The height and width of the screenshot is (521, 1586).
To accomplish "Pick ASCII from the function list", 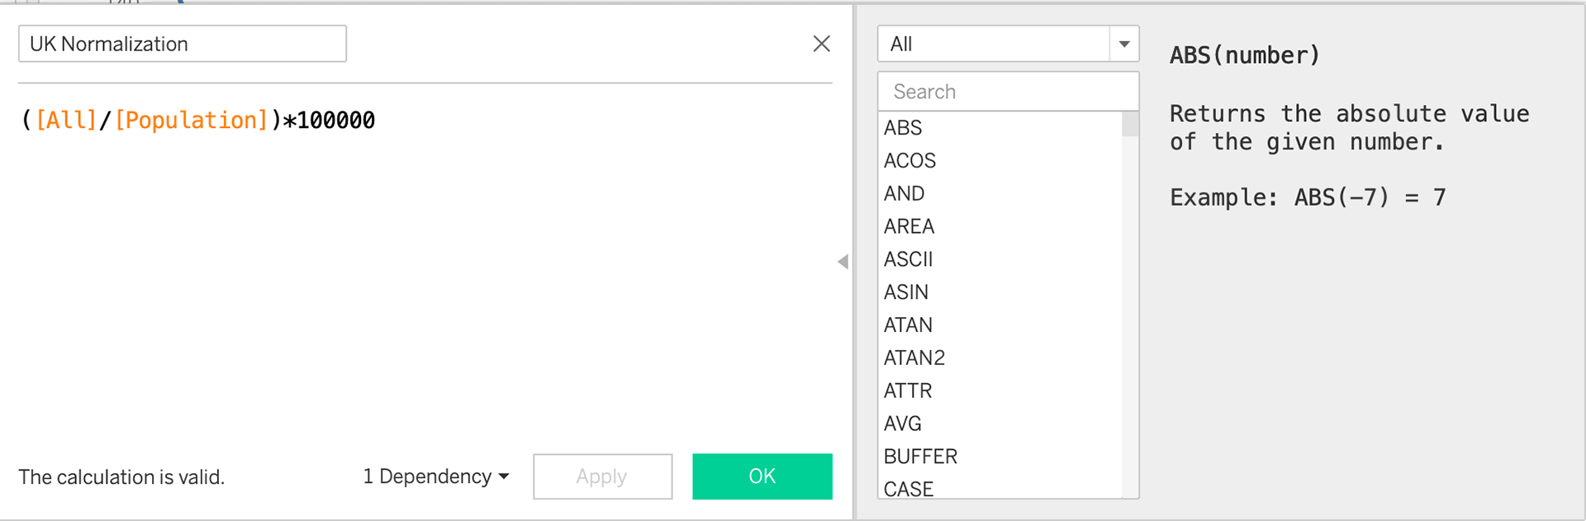I will click(908, 259).
